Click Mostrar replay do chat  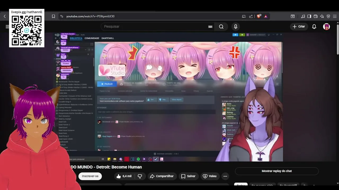(x=277, y=171)
